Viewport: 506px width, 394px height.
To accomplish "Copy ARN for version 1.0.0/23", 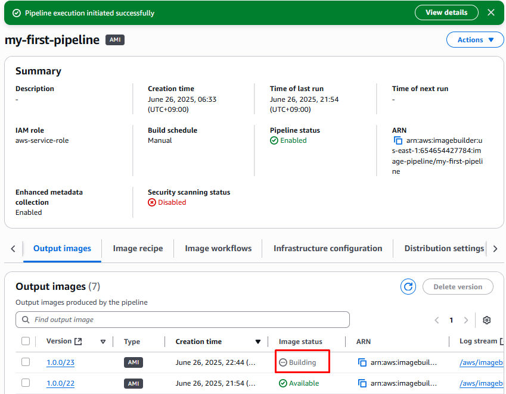I will click(x=362, y=362).
